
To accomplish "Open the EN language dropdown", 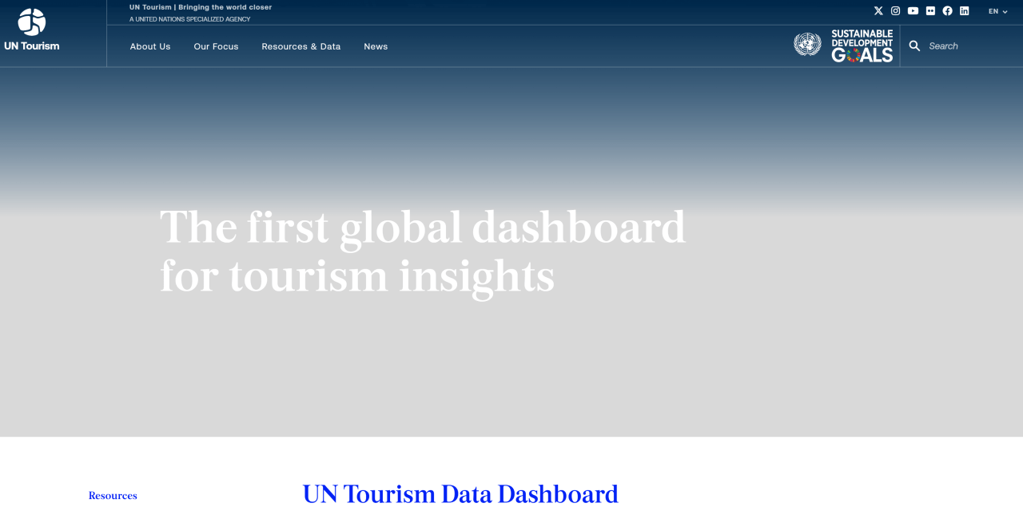I will click(x=998, y=11).
